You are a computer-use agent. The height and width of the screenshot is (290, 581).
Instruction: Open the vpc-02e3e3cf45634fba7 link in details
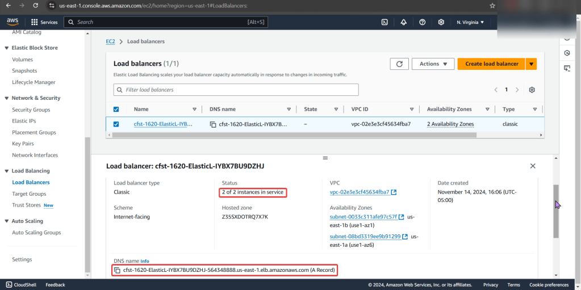tap(359, 192)
